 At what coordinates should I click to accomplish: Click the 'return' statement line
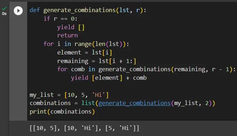pos(68,36)
